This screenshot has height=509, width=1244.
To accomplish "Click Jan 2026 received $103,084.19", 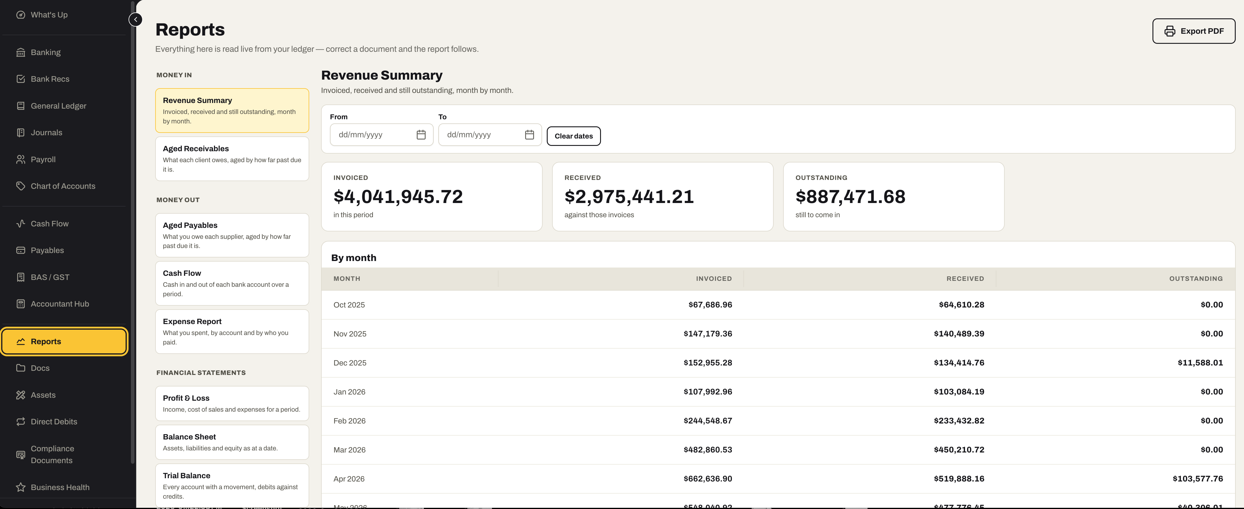I will [958, 392].
